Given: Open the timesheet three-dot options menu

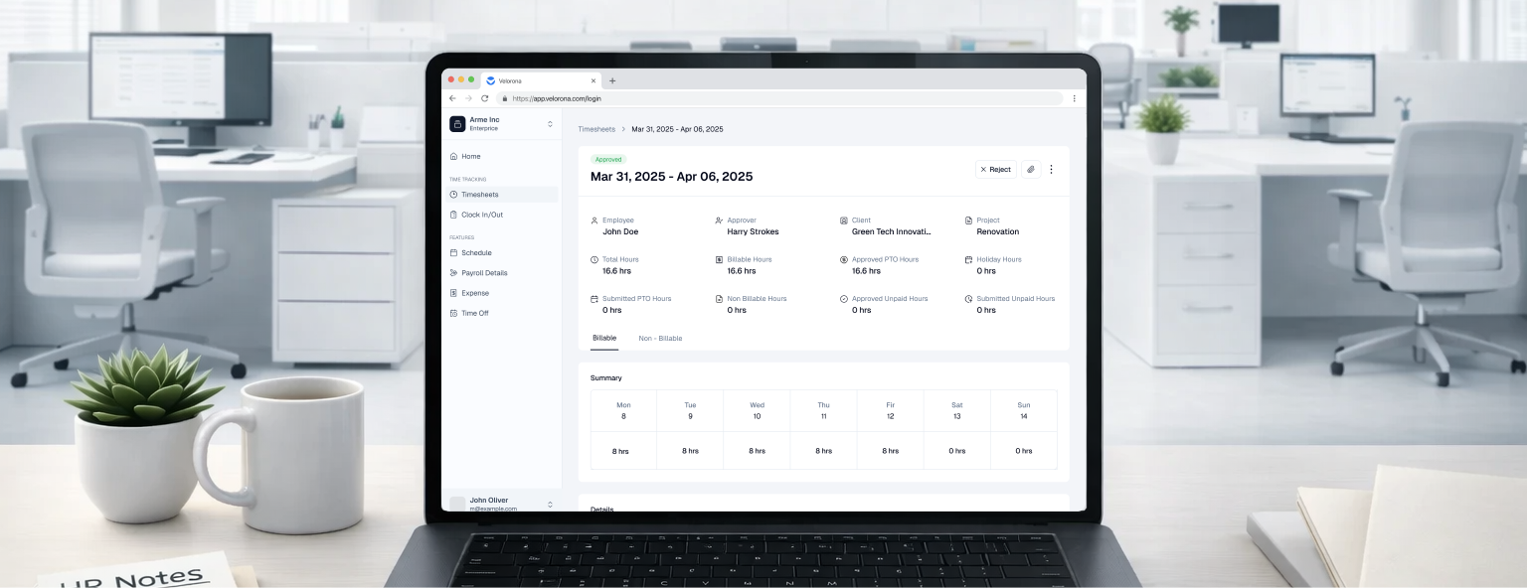Looking at the screenshot, I should 1051,170.
